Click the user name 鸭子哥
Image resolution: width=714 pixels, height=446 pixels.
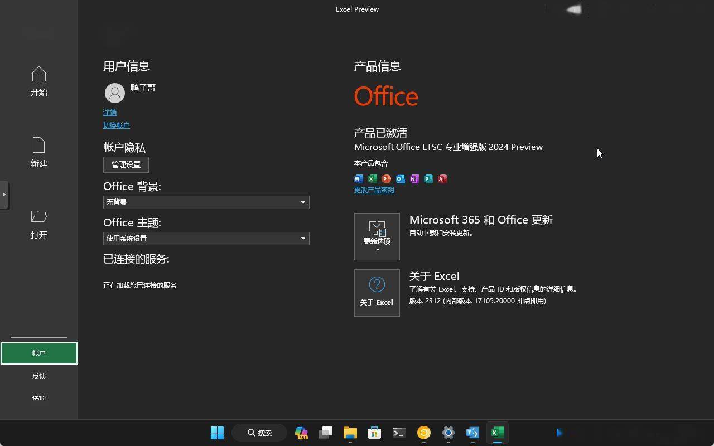click(143, 88)
